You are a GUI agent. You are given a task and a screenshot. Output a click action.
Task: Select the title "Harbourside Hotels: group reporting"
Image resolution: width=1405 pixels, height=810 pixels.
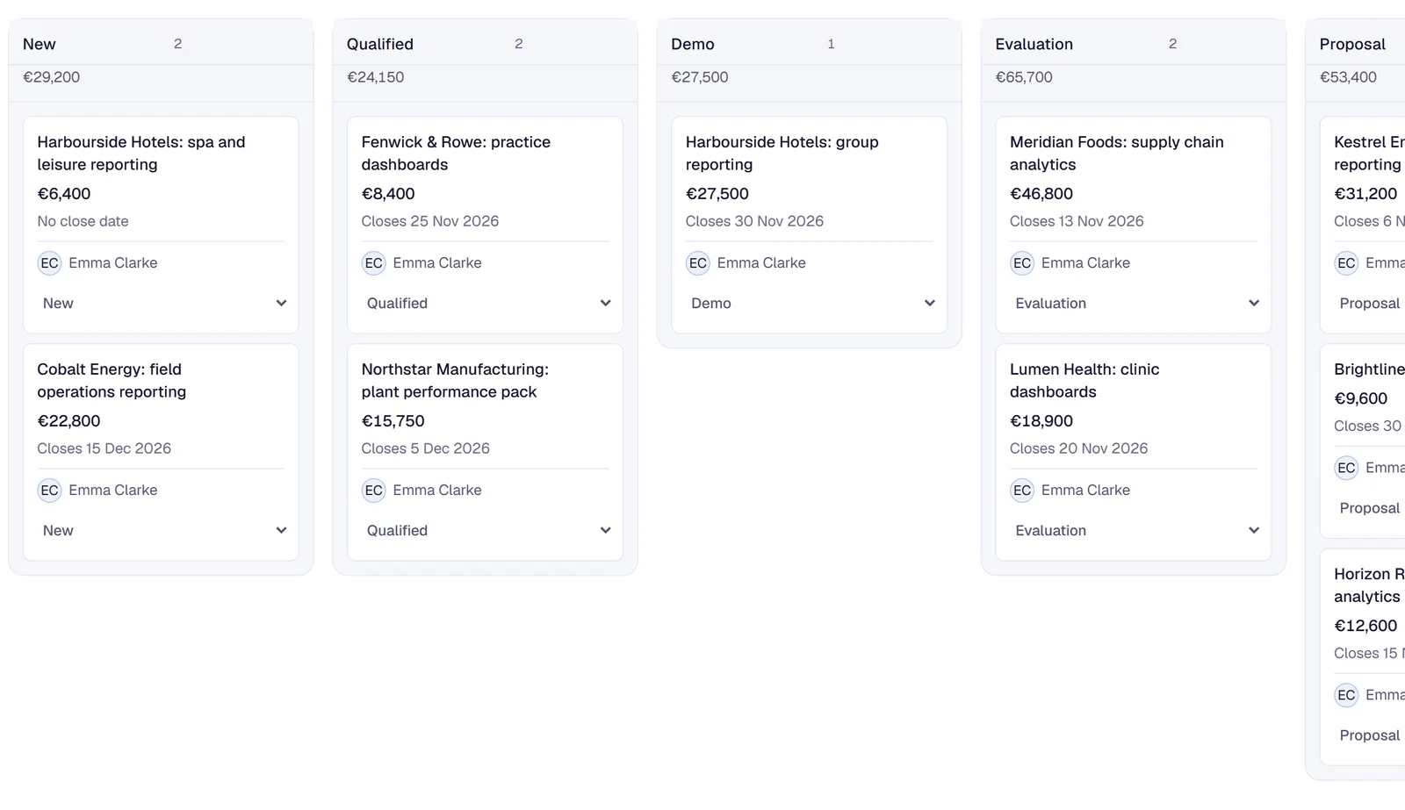782,154
